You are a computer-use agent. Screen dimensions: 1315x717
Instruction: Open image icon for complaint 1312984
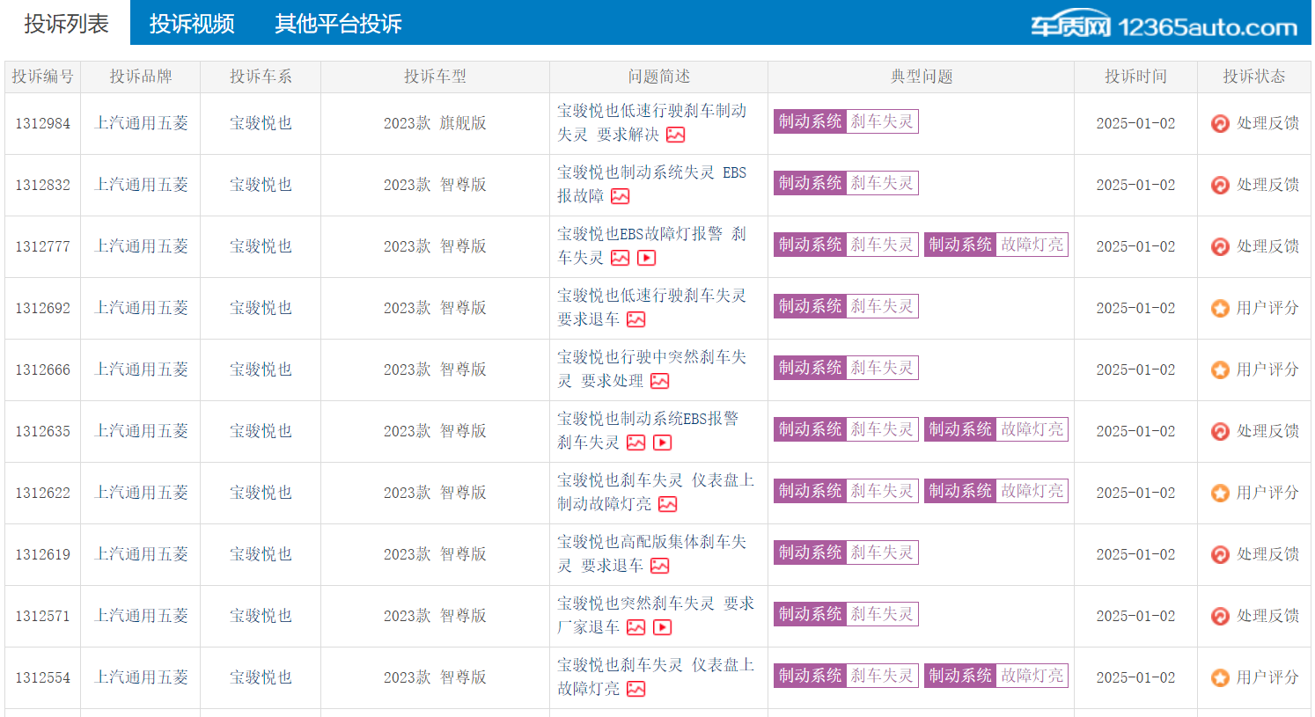[676, 135]
